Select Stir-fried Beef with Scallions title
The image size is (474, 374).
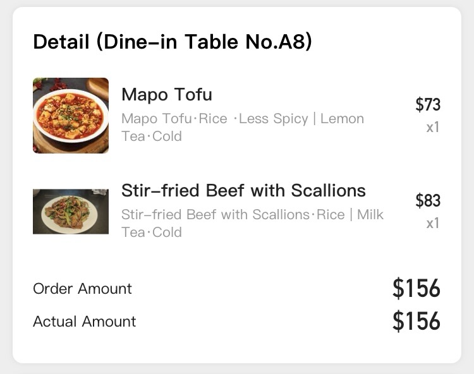pos(243,191)
